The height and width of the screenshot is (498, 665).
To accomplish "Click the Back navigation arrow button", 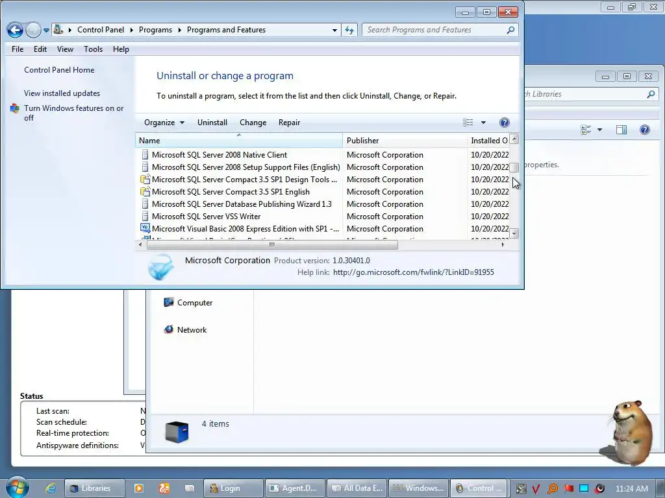I will pyautogui.click(x=15, y=30).
